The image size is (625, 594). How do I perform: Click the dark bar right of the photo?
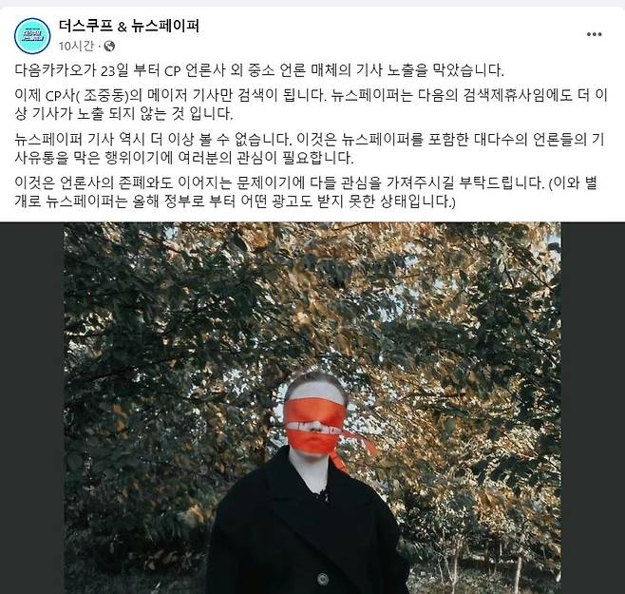593,408
